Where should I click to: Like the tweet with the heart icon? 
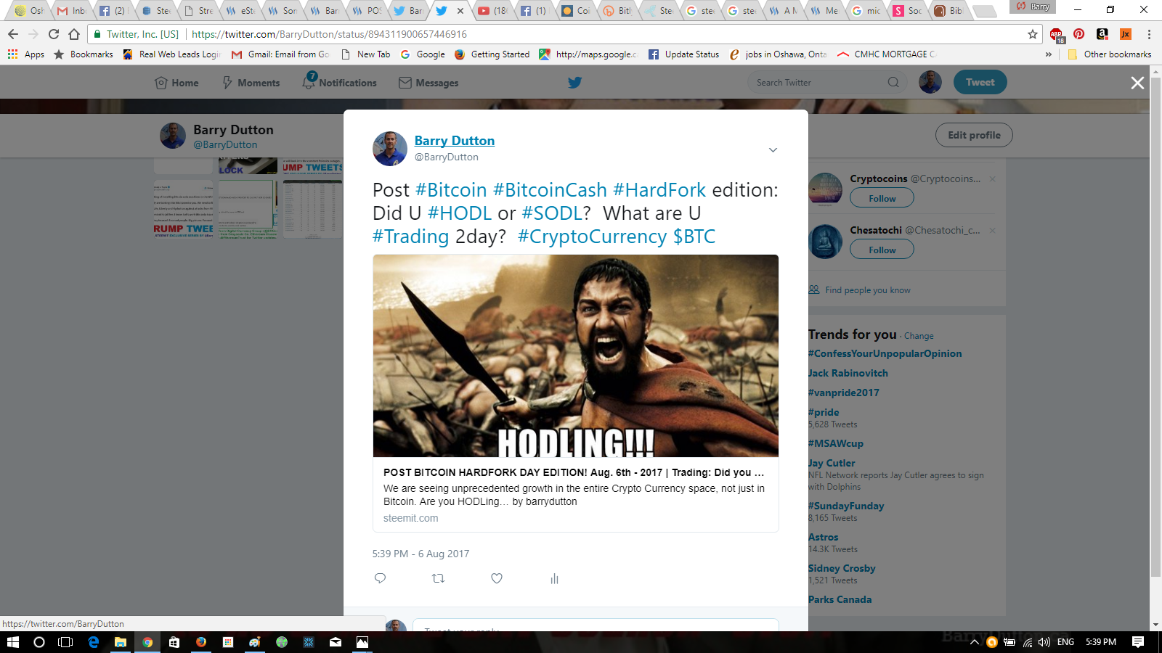[x=497, y=578]
